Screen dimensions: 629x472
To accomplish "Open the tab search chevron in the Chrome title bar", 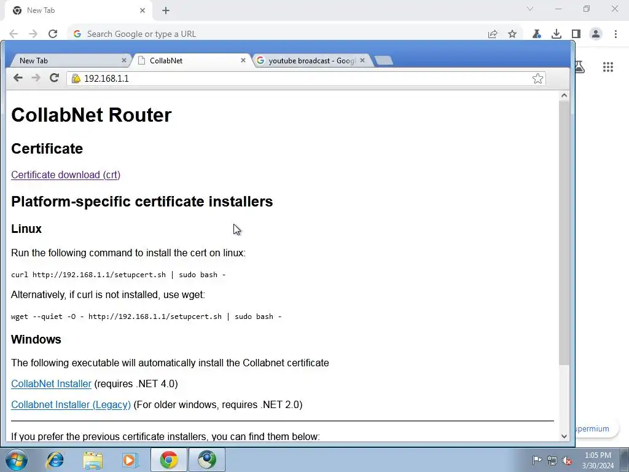I will coord(530,9).
